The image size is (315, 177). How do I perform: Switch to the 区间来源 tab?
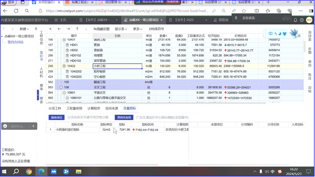click(112, 108)
